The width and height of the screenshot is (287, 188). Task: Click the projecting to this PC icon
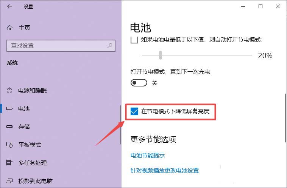[9, 181]
